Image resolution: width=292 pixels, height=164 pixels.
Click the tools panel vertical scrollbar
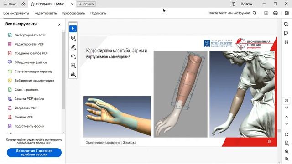click(x=63, y=71)
